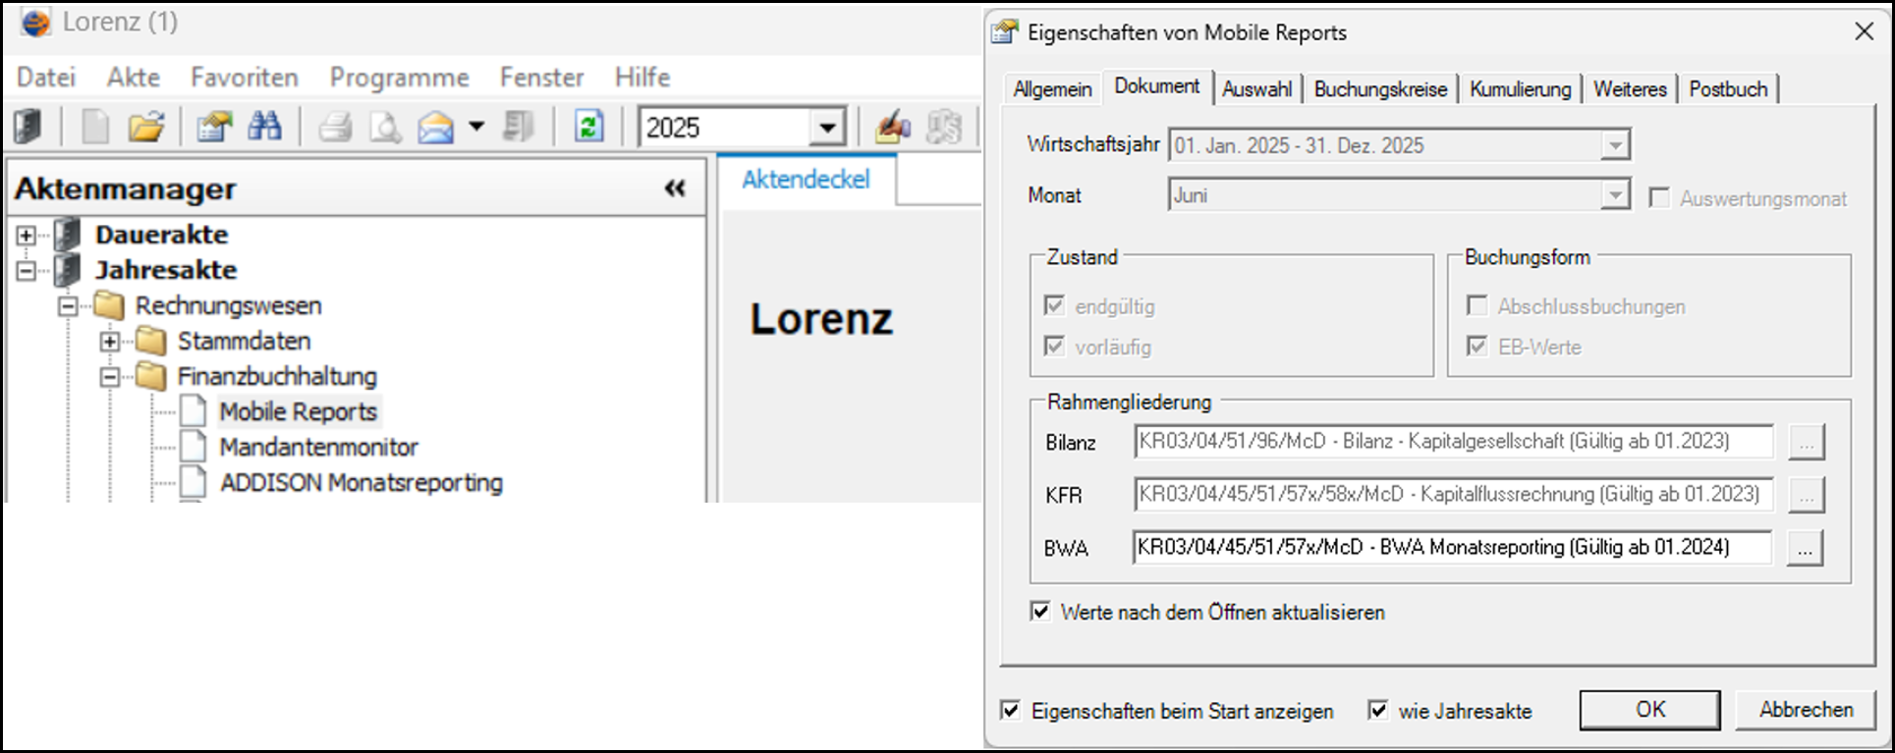This screenshot has height=753, width=1895.
Task: Select the Jahresakte binder item
Action: [x=166, y=270]
